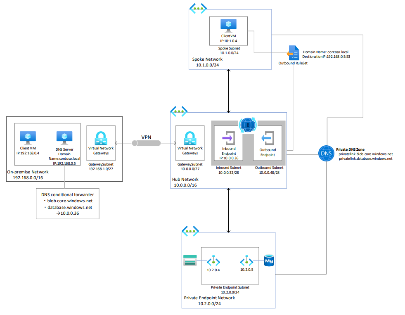Click the virtual network icon above Spoke Network
Screen dimensions: 405x315
point(198,8)
